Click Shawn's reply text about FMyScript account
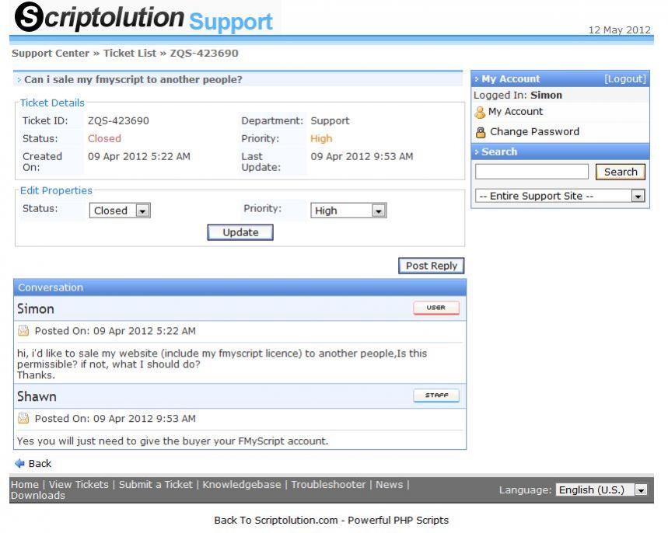 [173, 441]
